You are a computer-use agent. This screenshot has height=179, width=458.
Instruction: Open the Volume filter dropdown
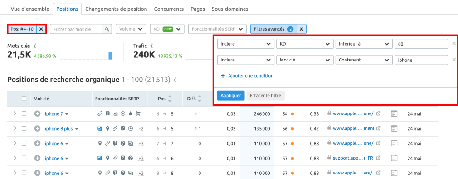(x=131, y=29)
